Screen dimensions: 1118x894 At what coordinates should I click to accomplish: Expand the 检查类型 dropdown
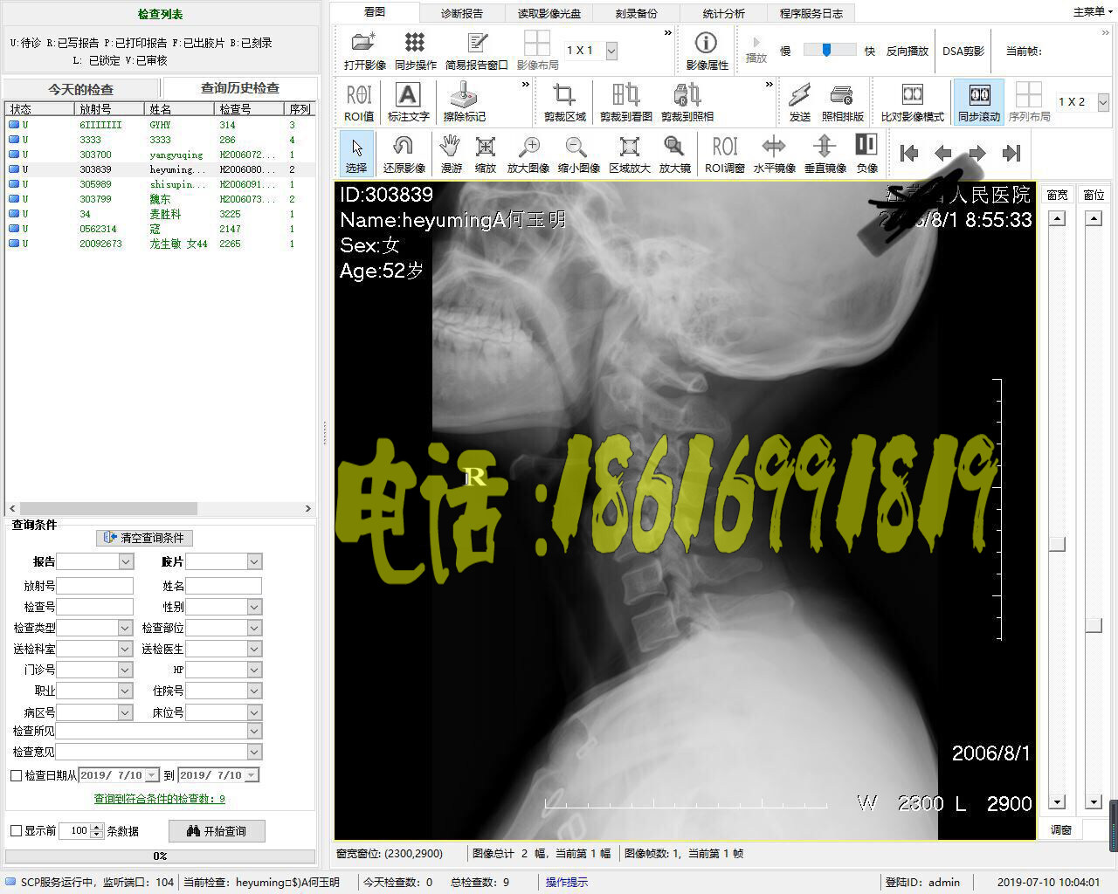coord(125,628)
